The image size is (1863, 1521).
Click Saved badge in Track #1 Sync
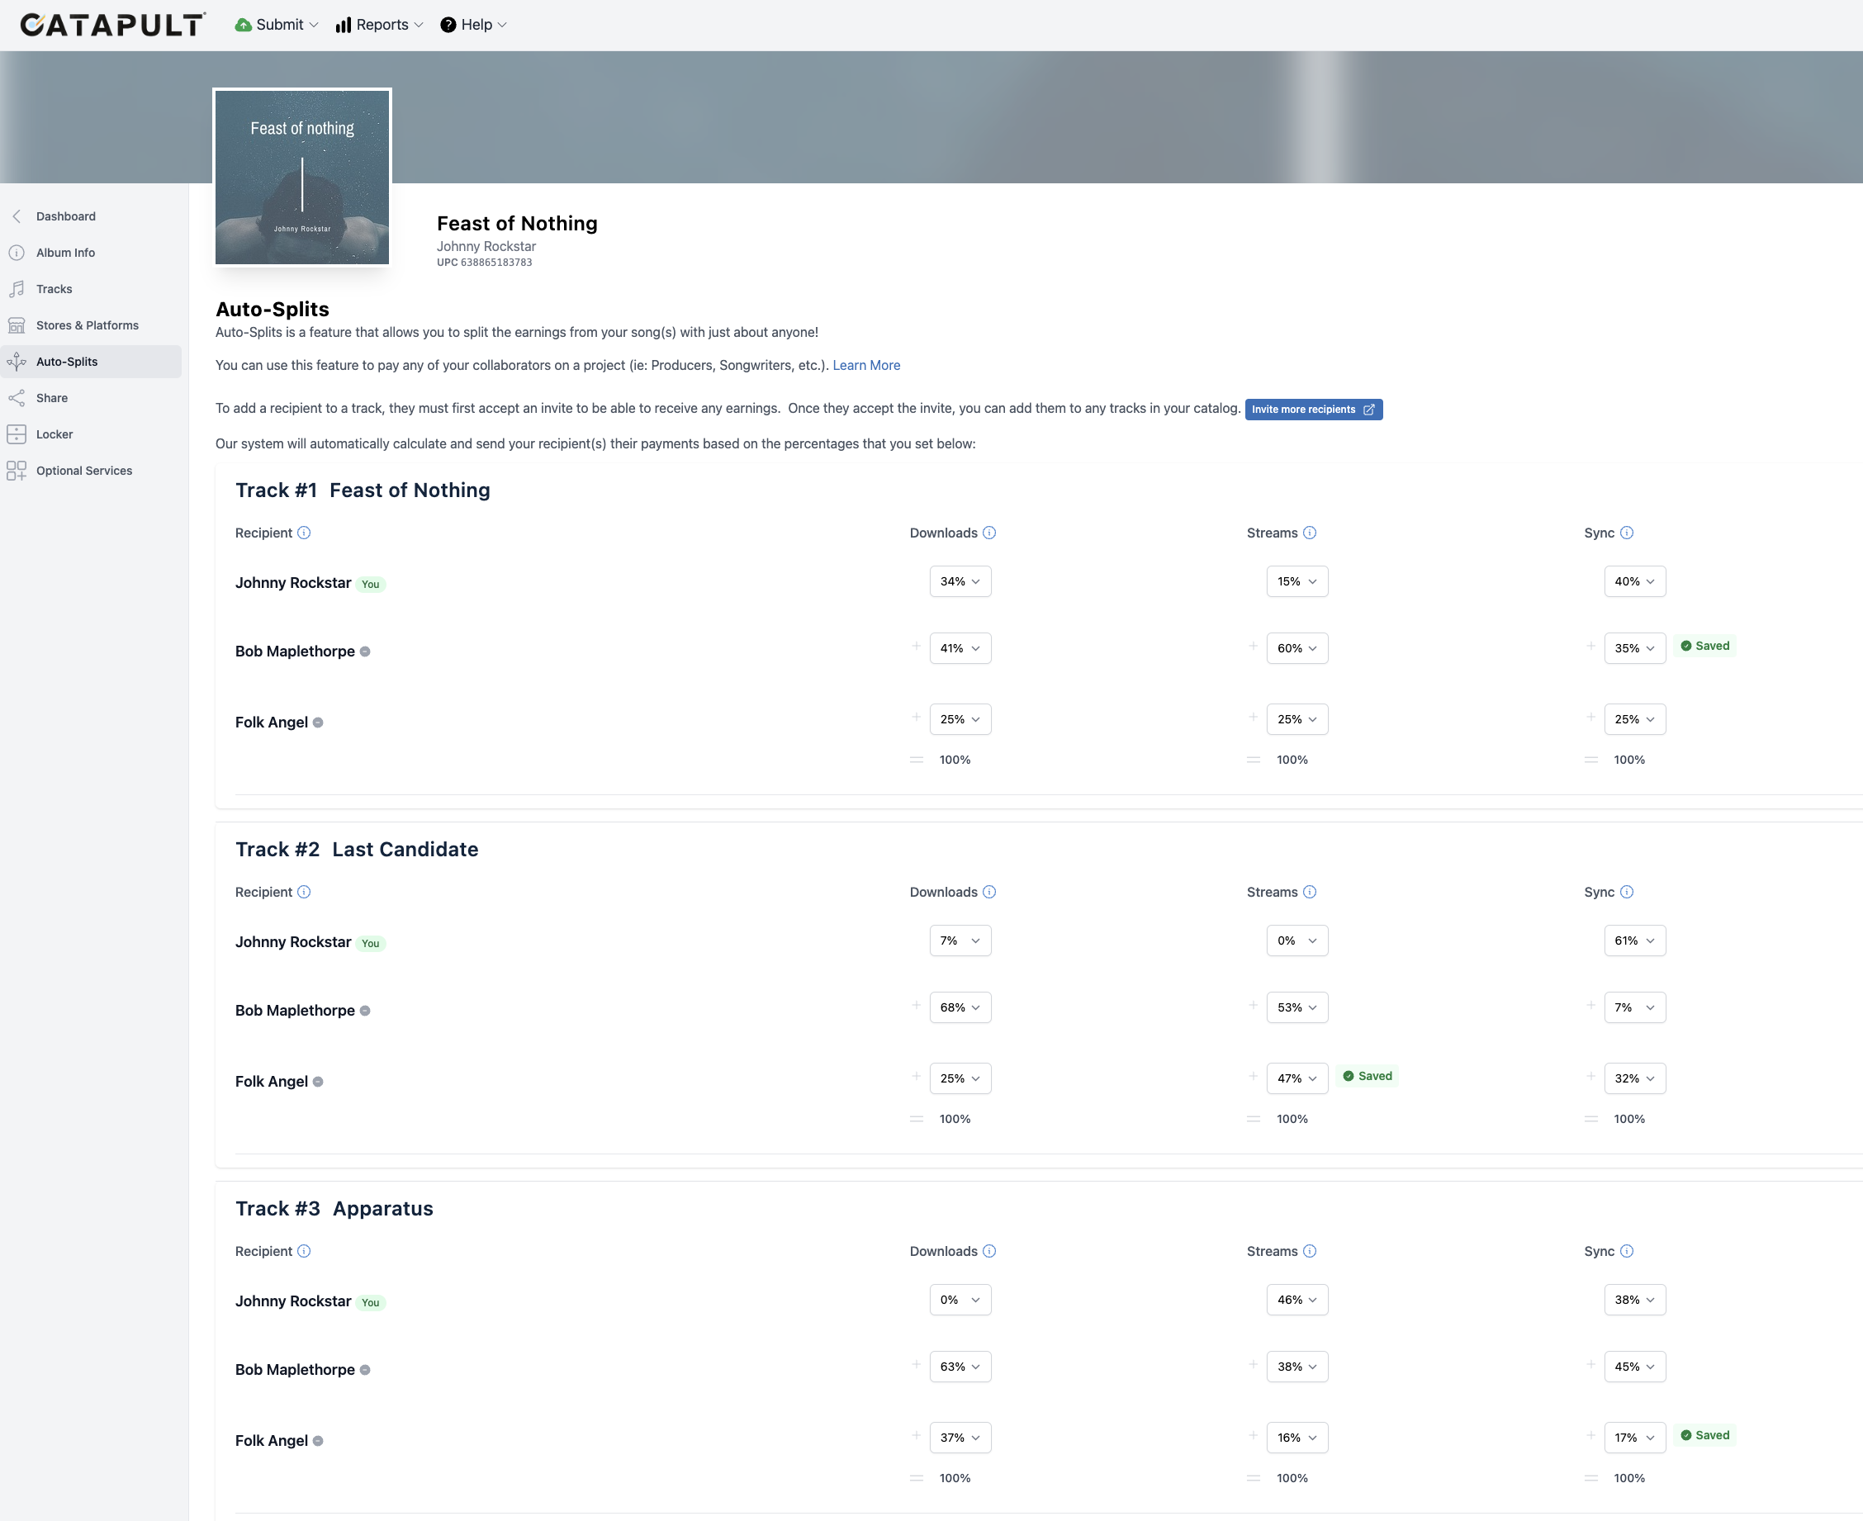click(1704, 647)
